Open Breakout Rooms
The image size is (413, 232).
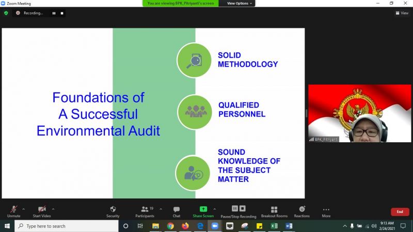(x=274, y=211)
